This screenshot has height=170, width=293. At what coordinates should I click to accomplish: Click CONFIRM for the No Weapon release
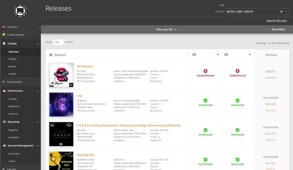pyautogui.click(x=270, y=78)
